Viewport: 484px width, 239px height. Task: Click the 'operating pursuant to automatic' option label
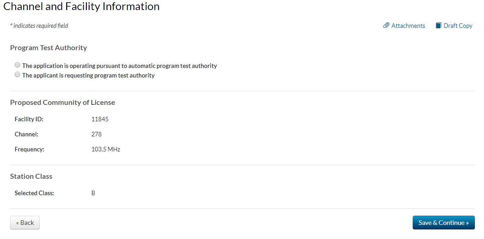click(x=119, y=66)
